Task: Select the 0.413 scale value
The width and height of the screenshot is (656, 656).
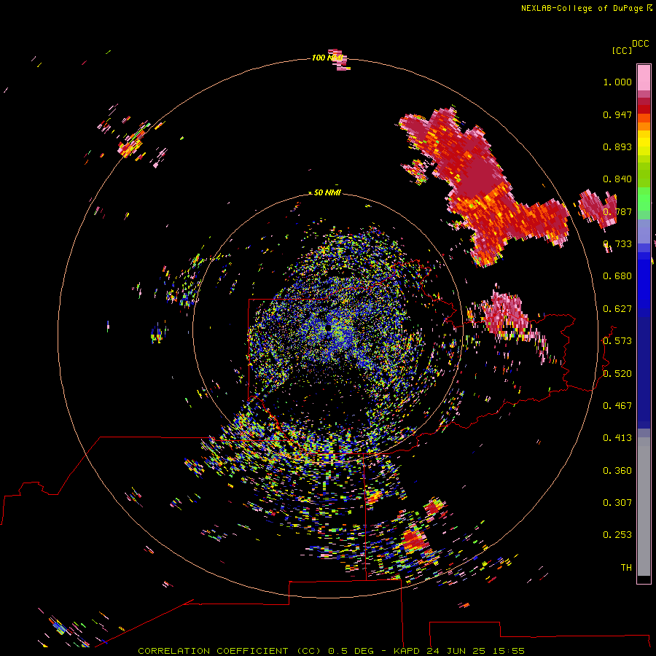Action: pos(617,438)
